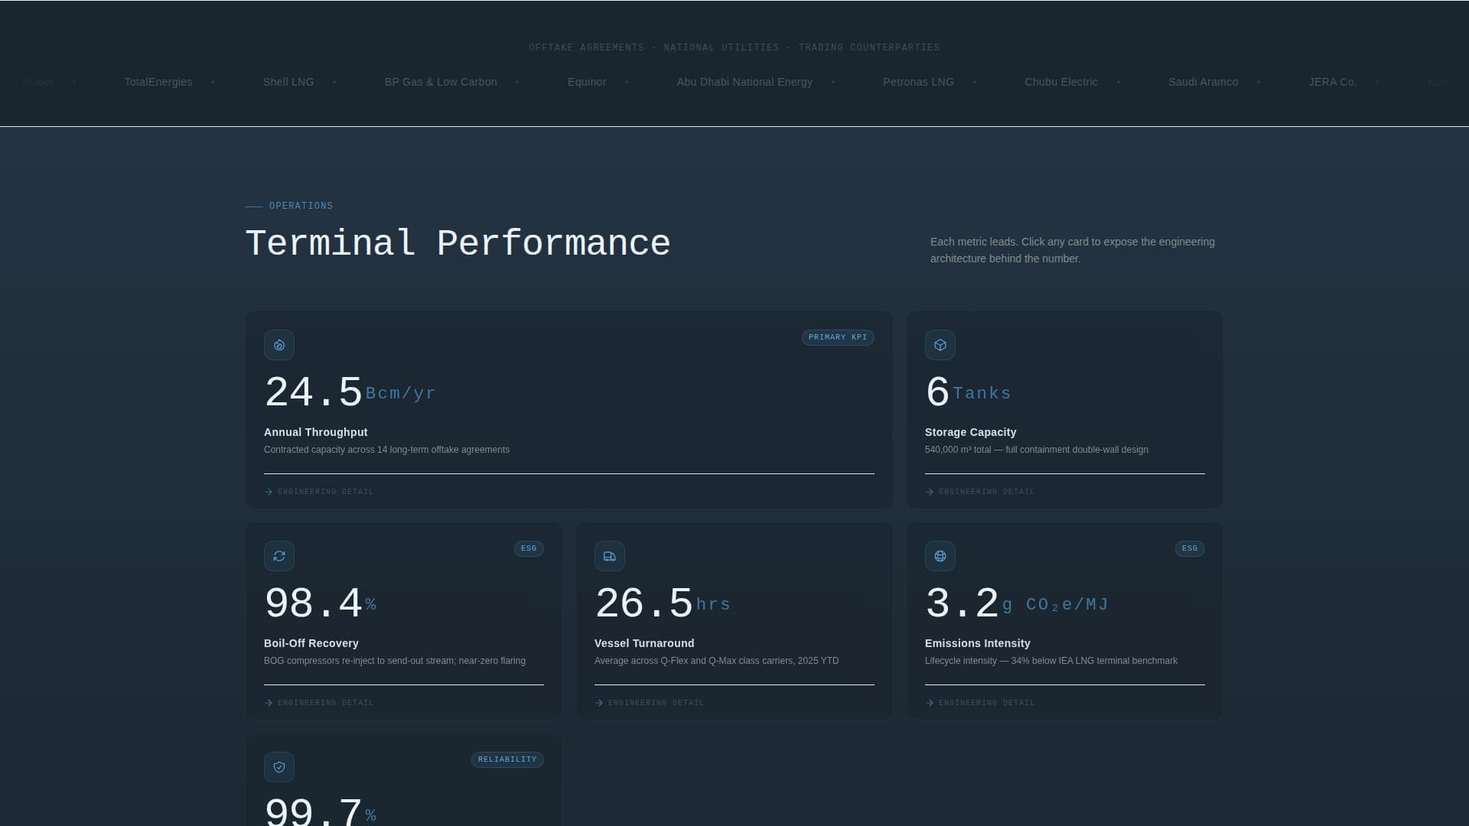Viewport: 1469px width, 826px height.
Task: Click Equinor in the scrolling counterparties bar
Action: 587,82
